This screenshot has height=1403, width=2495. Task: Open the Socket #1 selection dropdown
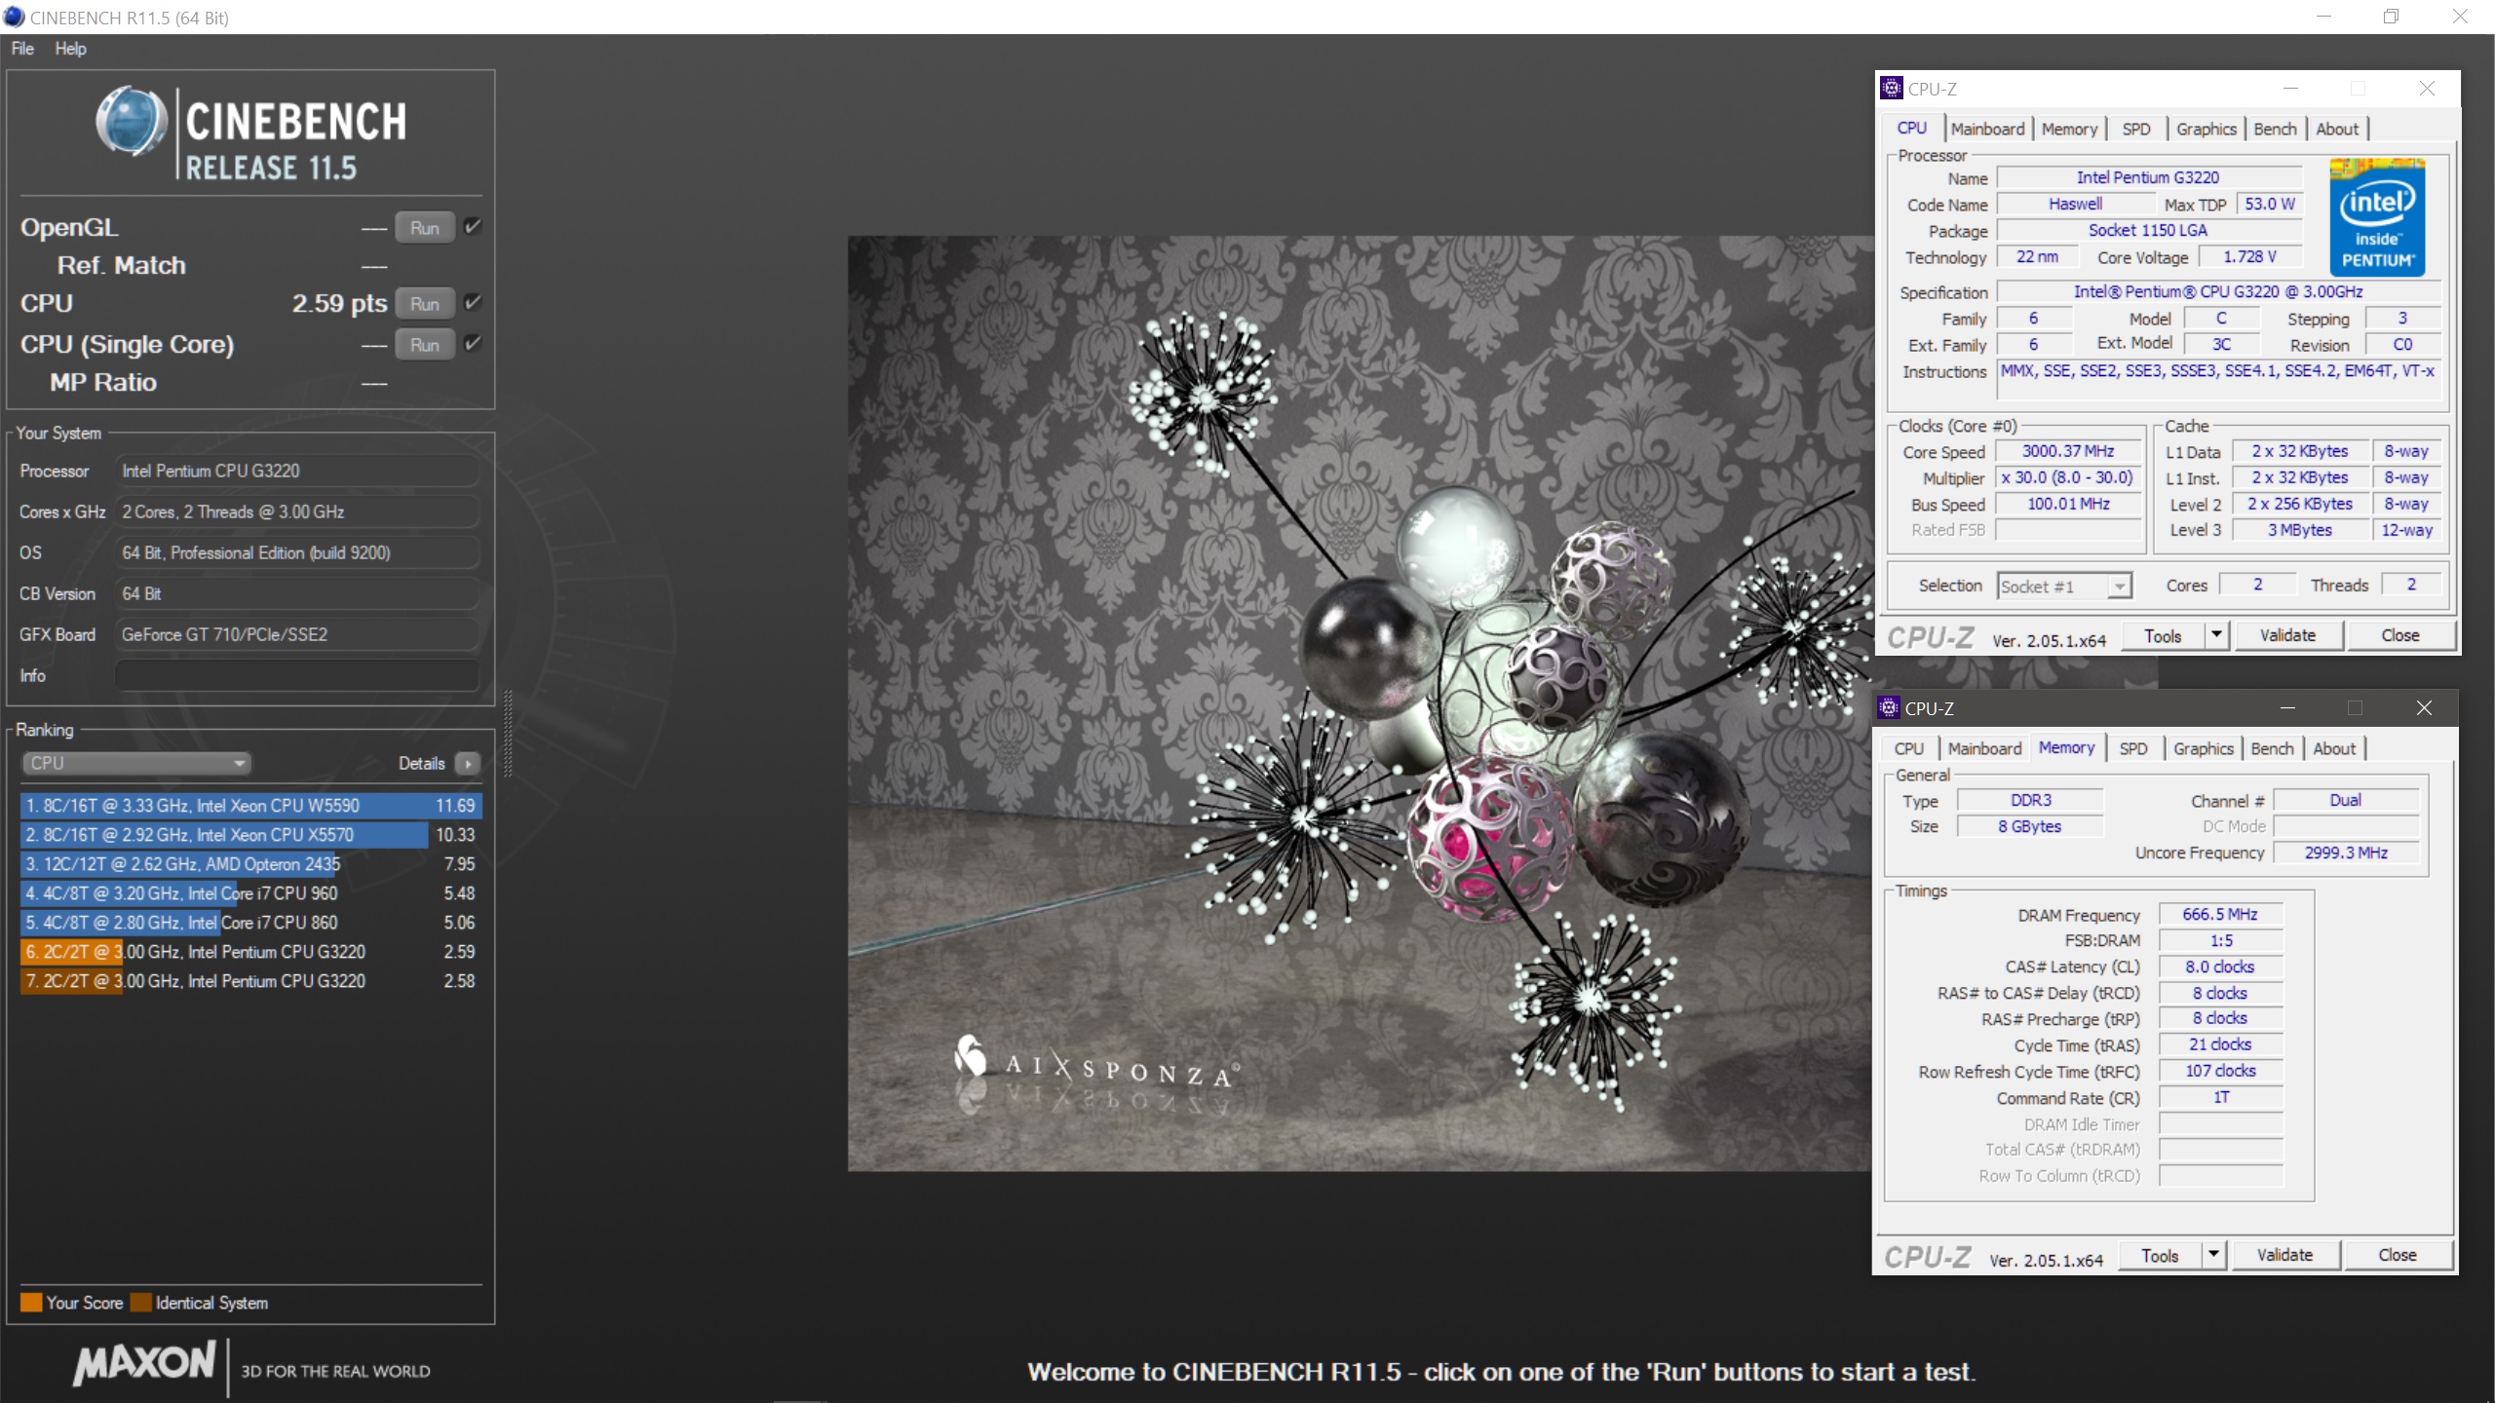pos(2063,586)
